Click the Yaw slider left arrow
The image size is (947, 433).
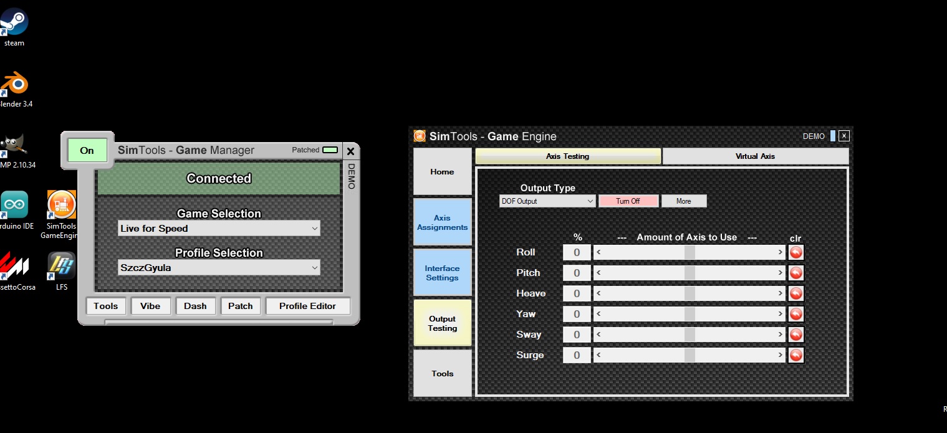point(598,314)
